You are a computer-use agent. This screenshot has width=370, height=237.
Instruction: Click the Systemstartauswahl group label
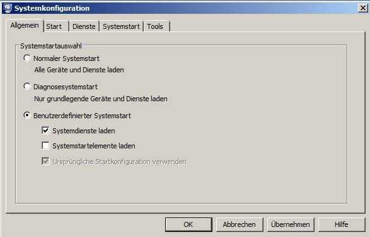[x=51, y=46]
